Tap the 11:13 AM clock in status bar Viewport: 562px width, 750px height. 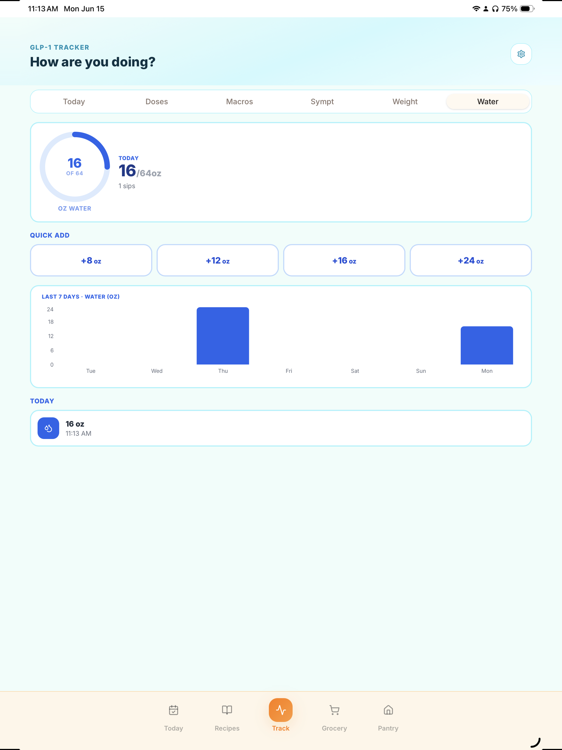(x=43, y=9)
